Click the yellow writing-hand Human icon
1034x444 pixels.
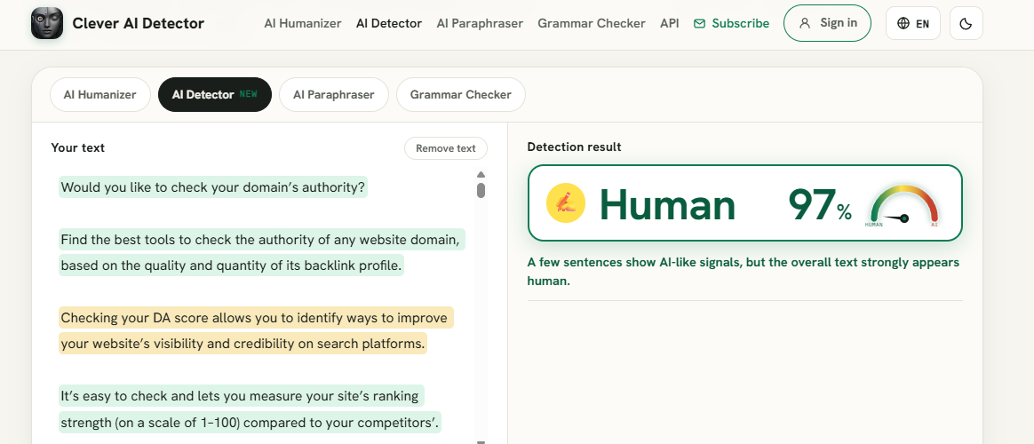[x=566, y=203]
